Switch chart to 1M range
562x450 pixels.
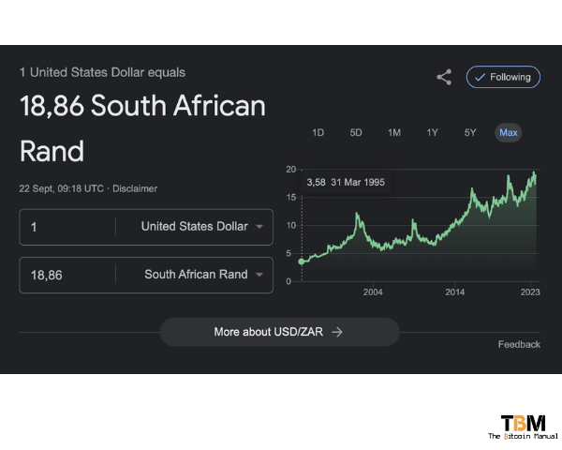pos(394,133)
